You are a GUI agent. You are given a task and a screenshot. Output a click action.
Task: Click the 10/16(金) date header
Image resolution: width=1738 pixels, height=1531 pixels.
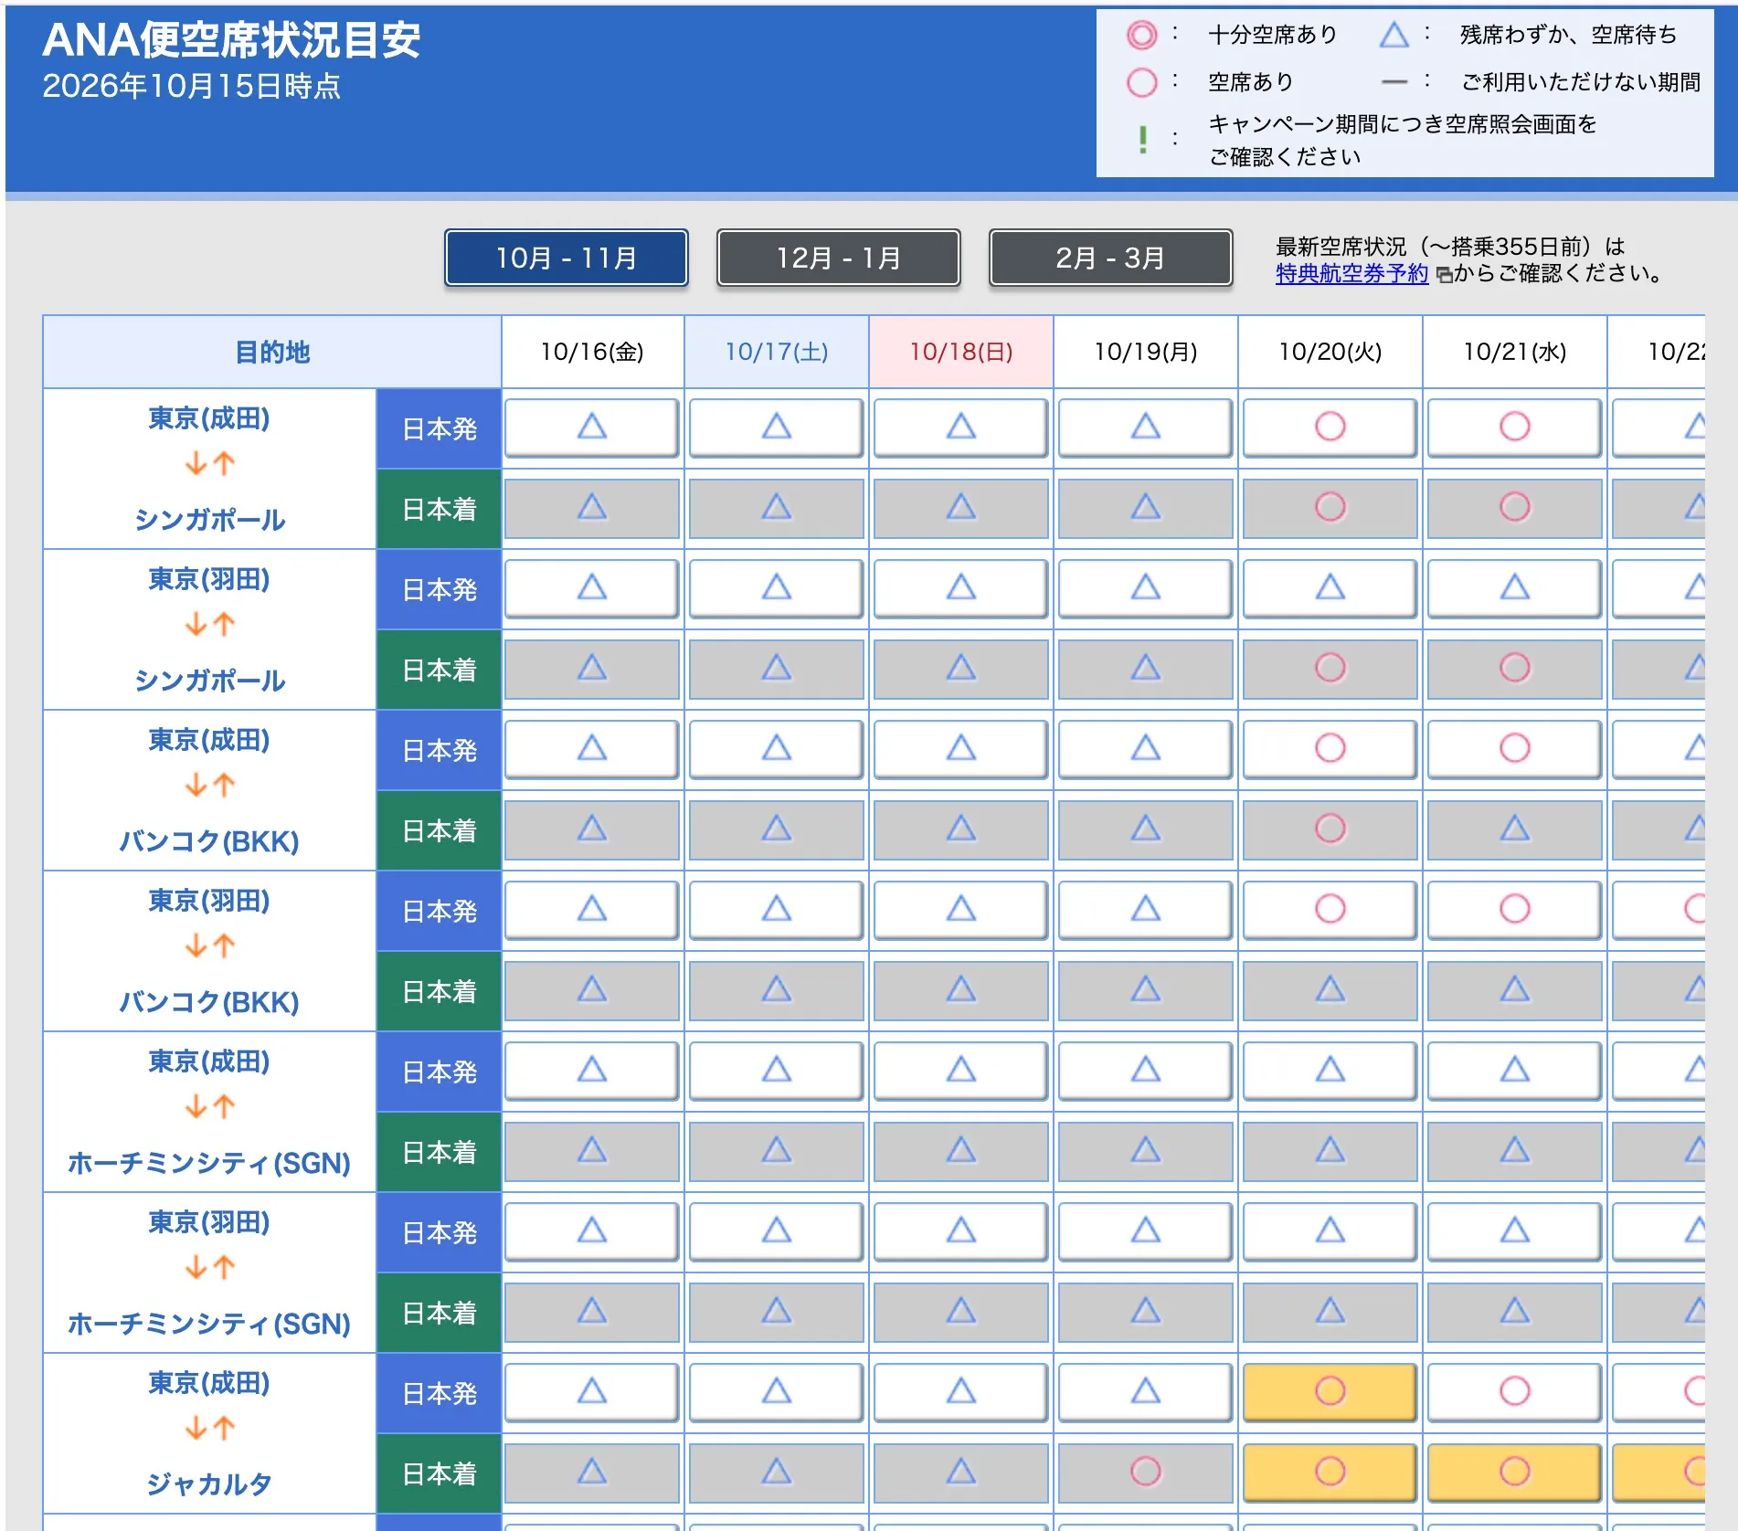coord(592,352)
